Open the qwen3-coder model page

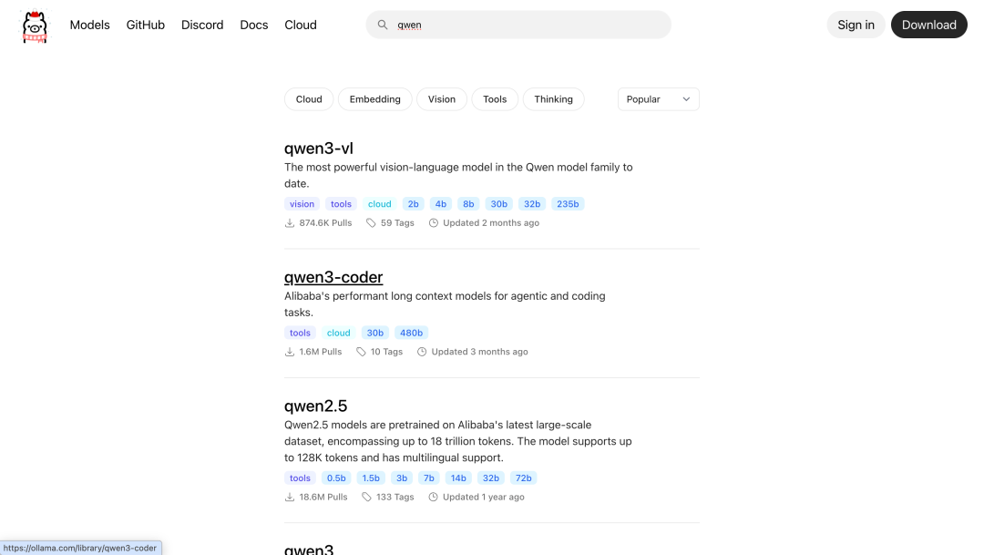click(333, 276)
